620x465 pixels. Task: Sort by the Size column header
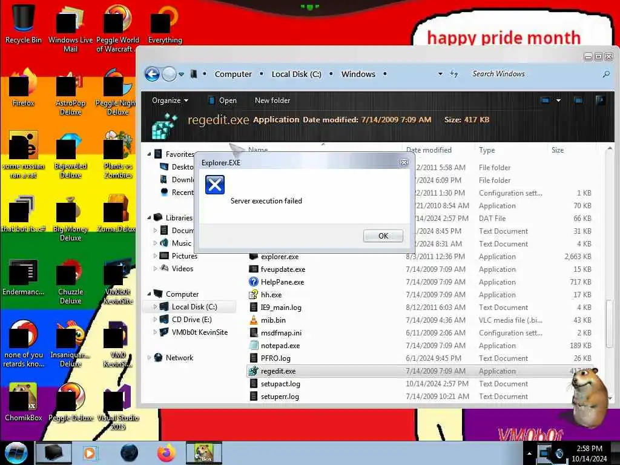(x=558, y=150)
